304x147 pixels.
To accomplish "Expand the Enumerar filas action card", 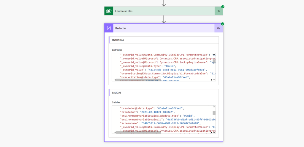I will (164, 11).
